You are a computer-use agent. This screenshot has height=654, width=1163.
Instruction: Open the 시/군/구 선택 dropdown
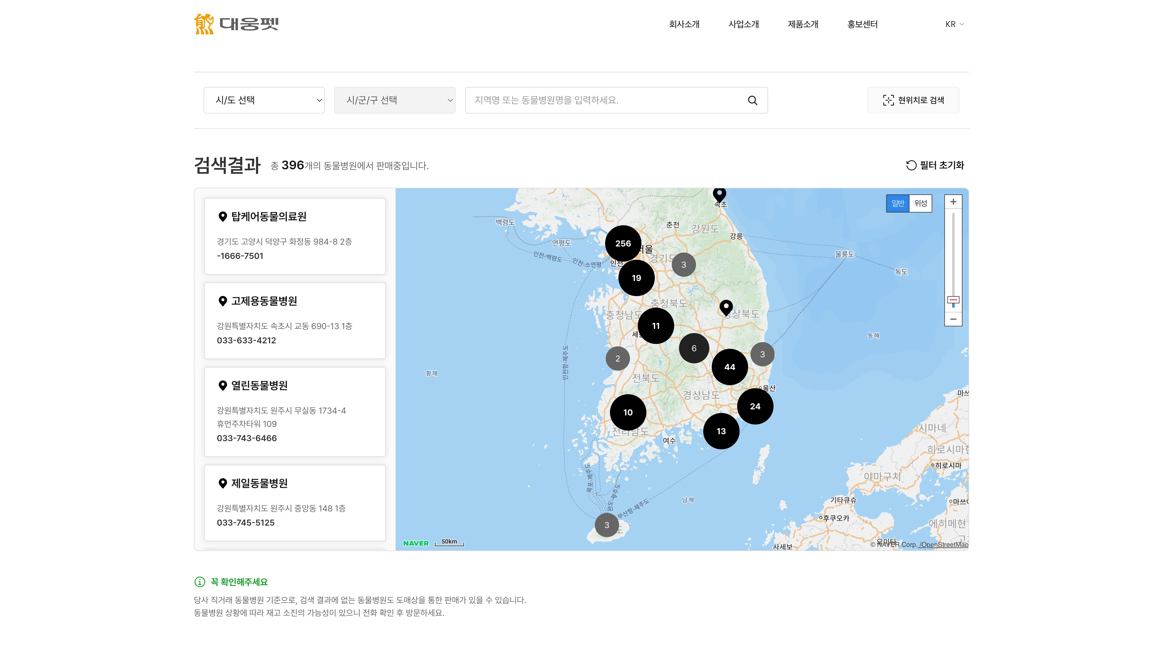click(x=395, y=100)
